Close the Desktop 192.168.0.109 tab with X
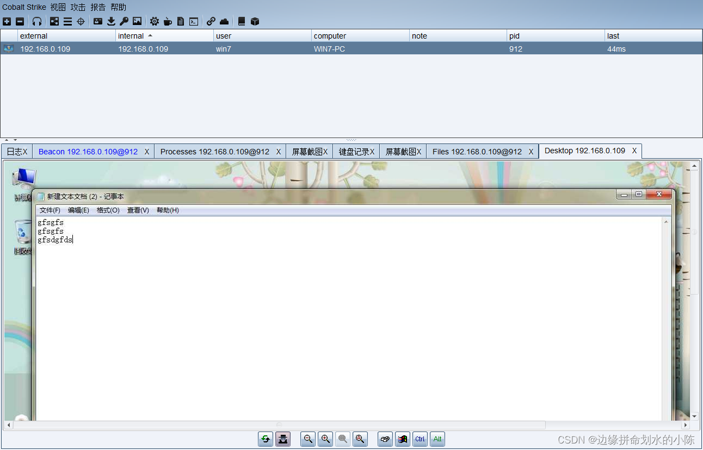Image resolution: width=703 pixels, height=450 pixels. [634, 151]
